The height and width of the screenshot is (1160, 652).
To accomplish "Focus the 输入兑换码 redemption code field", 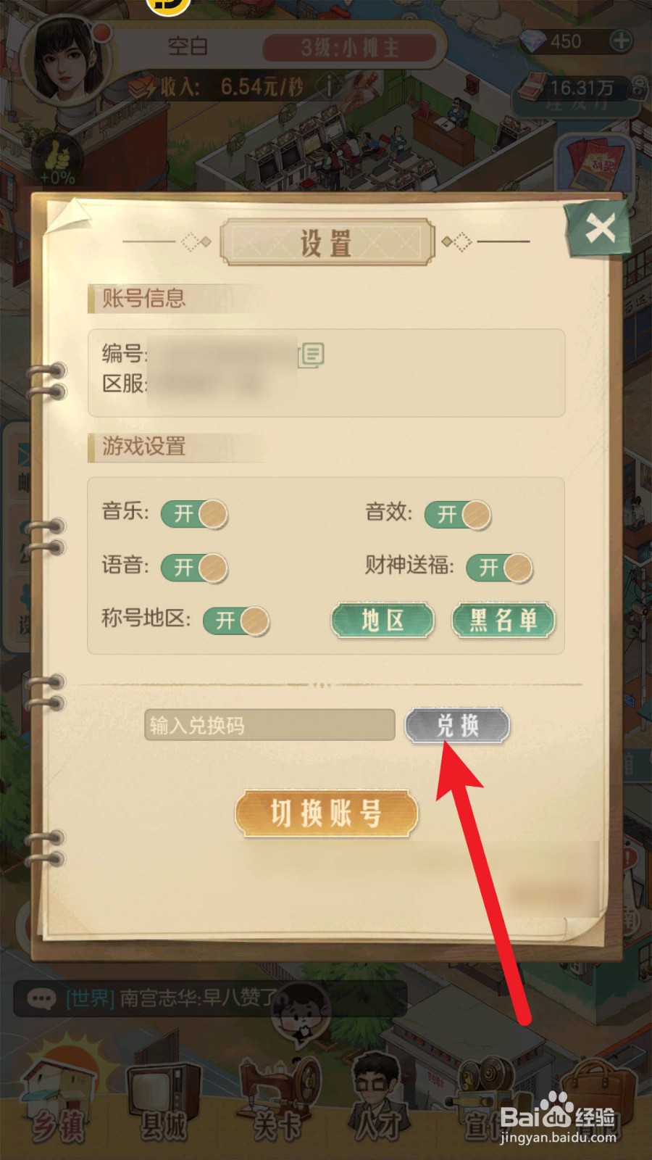I will pos(269,725).
